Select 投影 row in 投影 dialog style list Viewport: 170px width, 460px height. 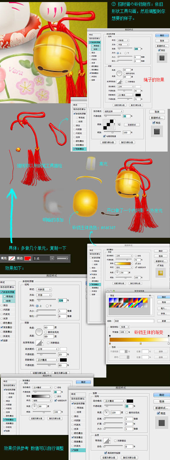click(x=78, y=450)
